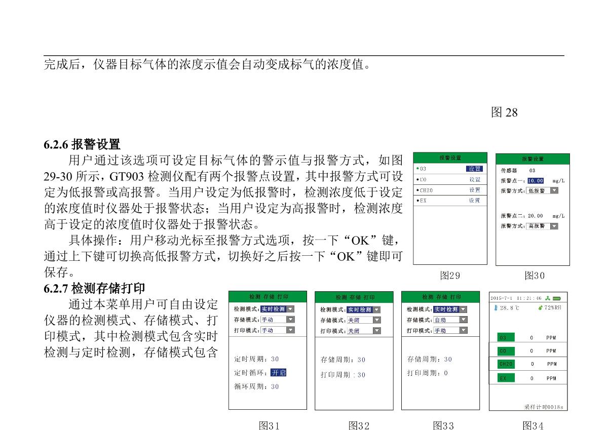Click the 报警点一 value field 10.00

tap(536, 180)
